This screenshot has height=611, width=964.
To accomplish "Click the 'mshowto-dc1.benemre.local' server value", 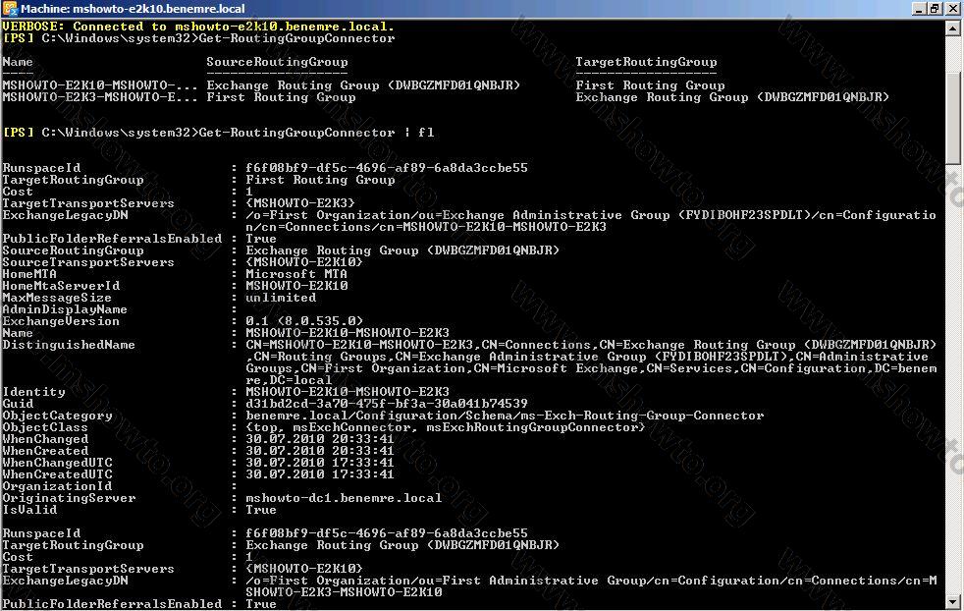I will click(344, 498).
